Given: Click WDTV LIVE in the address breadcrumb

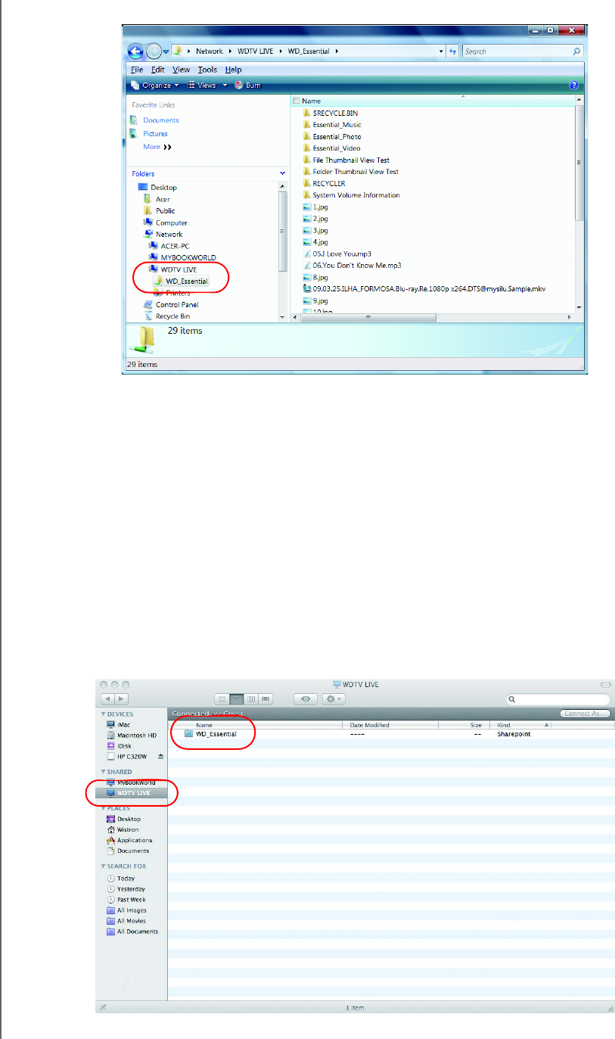Looking at the screenshot, I should coord(255,51).
